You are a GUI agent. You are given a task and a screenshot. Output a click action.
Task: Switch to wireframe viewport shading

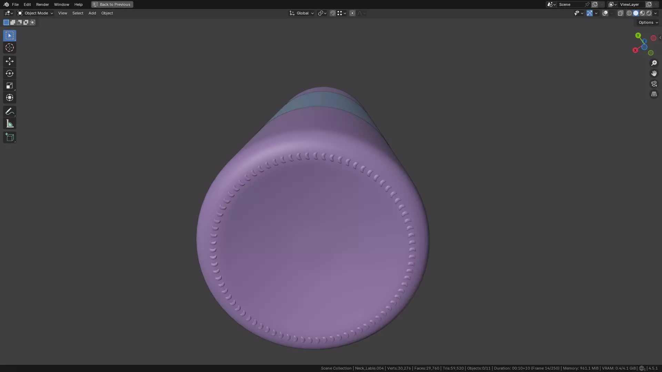(x=629, y=13)
